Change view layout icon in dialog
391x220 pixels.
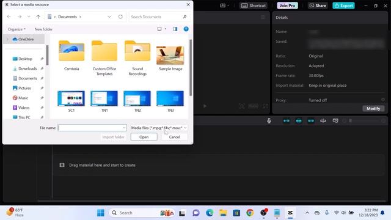[159, 29]
